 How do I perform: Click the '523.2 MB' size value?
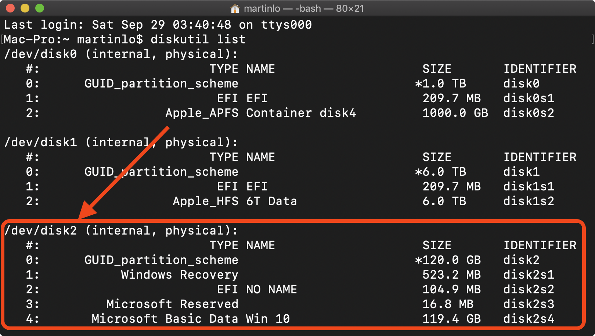(451, 275)
